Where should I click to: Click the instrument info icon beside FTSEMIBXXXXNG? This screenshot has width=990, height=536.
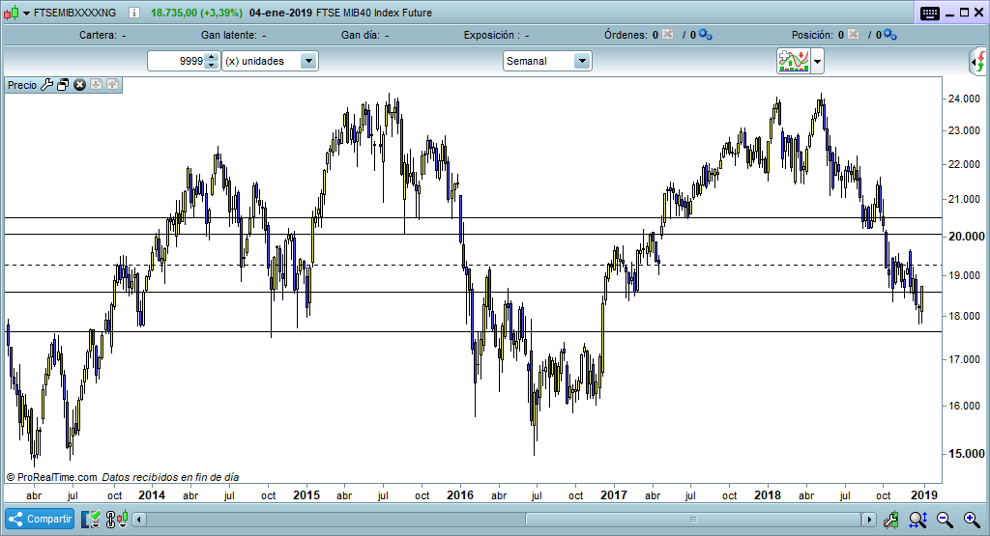(x=132, y=14)
